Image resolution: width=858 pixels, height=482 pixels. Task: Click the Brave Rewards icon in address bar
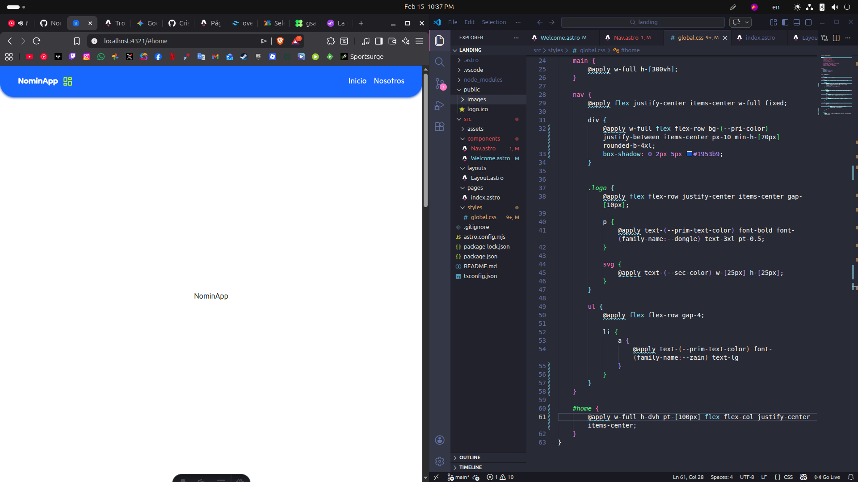click(x=295, y=41)
